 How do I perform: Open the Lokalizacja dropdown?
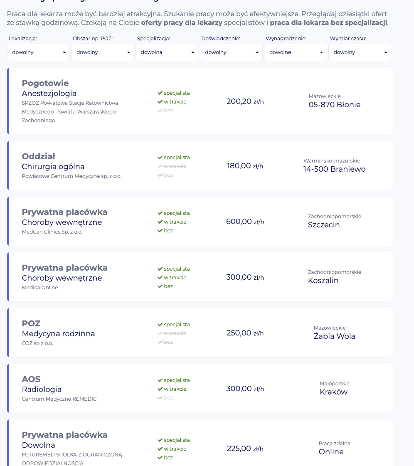pyautogui.click(x=38, y=52)
